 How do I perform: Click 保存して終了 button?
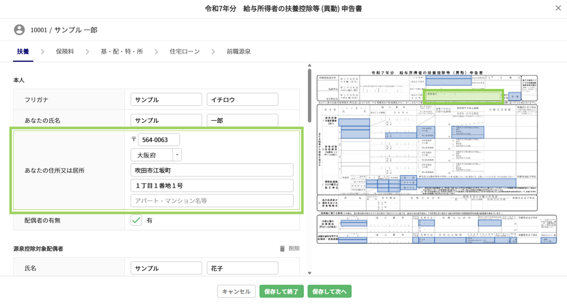click(281, 292)
